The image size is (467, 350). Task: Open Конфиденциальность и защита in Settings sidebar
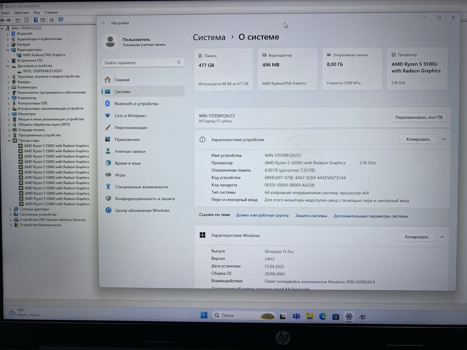[x=142, y=198]
